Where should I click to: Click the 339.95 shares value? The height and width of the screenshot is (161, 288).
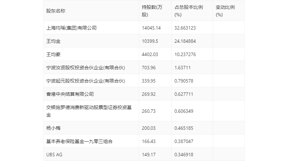click(x=149, y=81)
